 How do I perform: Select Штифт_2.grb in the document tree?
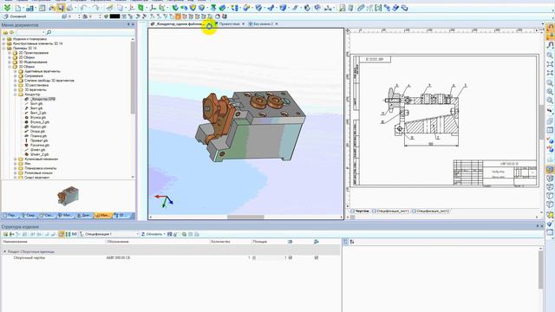(x=39, y=154)
